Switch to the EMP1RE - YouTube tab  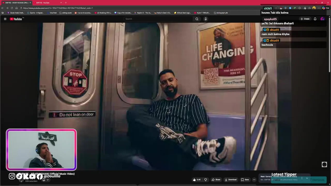48,3
